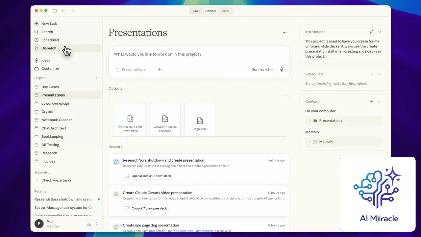Focus the project prompt input field

click(199, 54)
